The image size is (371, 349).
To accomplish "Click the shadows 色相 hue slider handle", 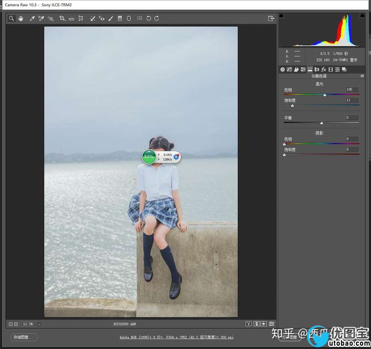I will pyautogui.click(x=284, y=144).
